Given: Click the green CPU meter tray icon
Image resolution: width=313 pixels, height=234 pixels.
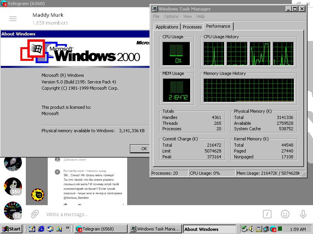Looking at the screenshot, I should pyautogui.click(x=280, y=229).
